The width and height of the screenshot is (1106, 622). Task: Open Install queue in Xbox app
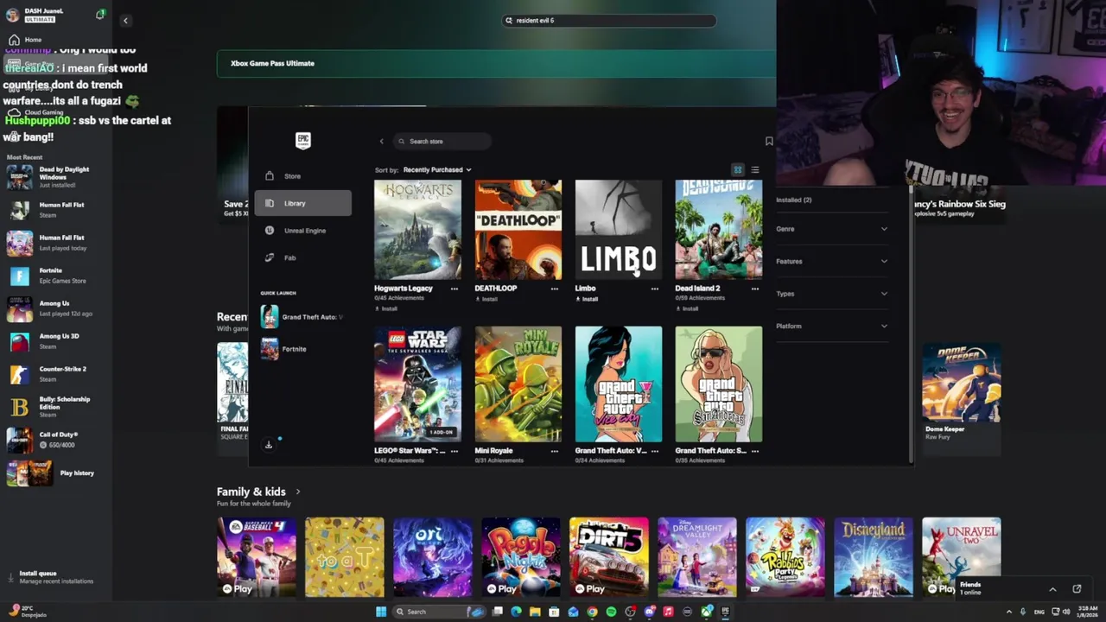[x=56, y=577]
